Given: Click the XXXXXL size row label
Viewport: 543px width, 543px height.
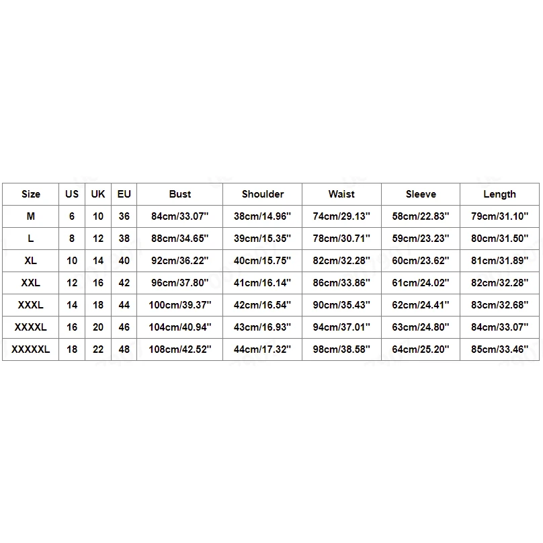Looking at the screenshot, I should (31, 349).
